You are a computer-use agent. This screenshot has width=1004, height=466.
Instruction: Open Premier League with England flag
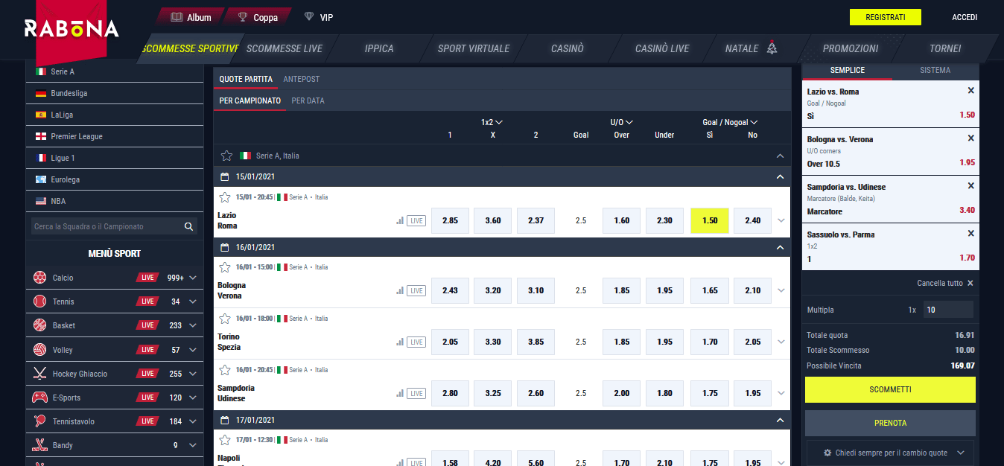[x=115, y=136]
